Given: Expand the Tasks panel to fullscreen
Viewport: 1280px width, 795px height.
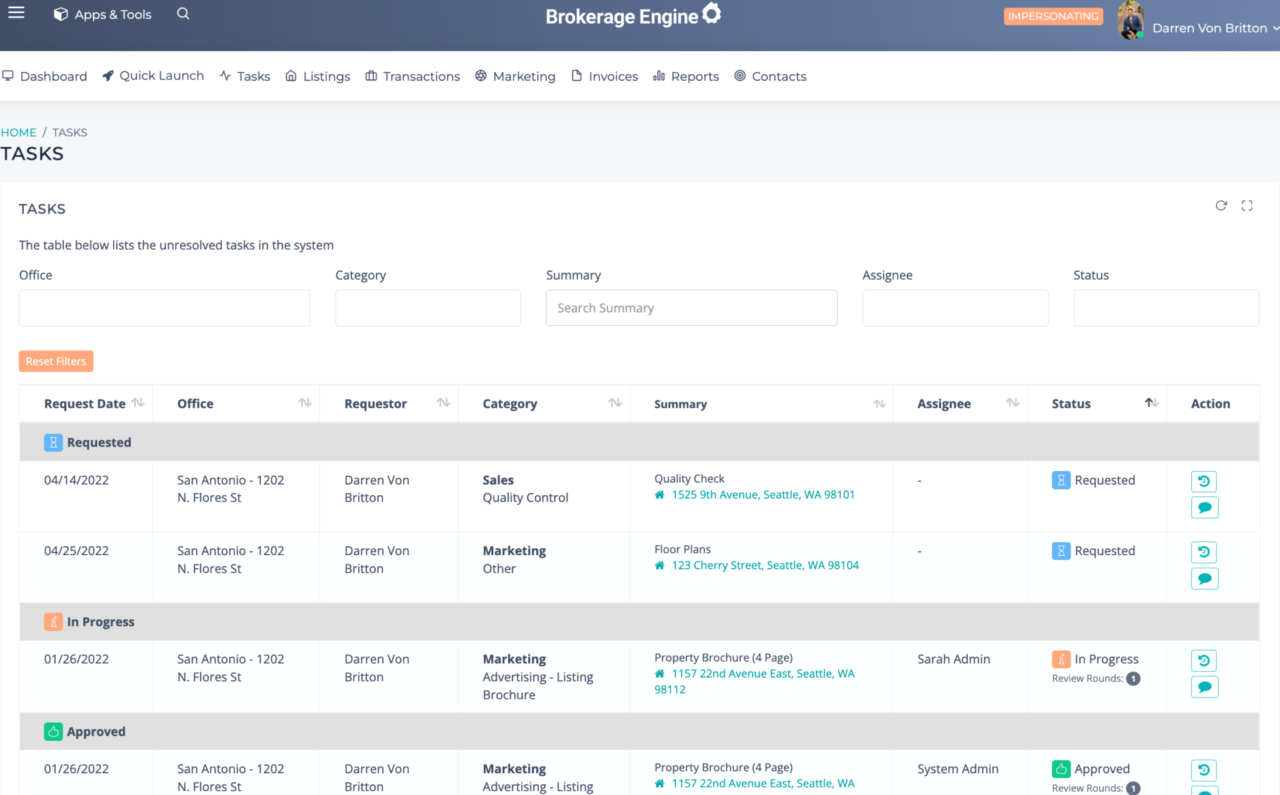Looking at the screenshot, I should [1247, 205].
